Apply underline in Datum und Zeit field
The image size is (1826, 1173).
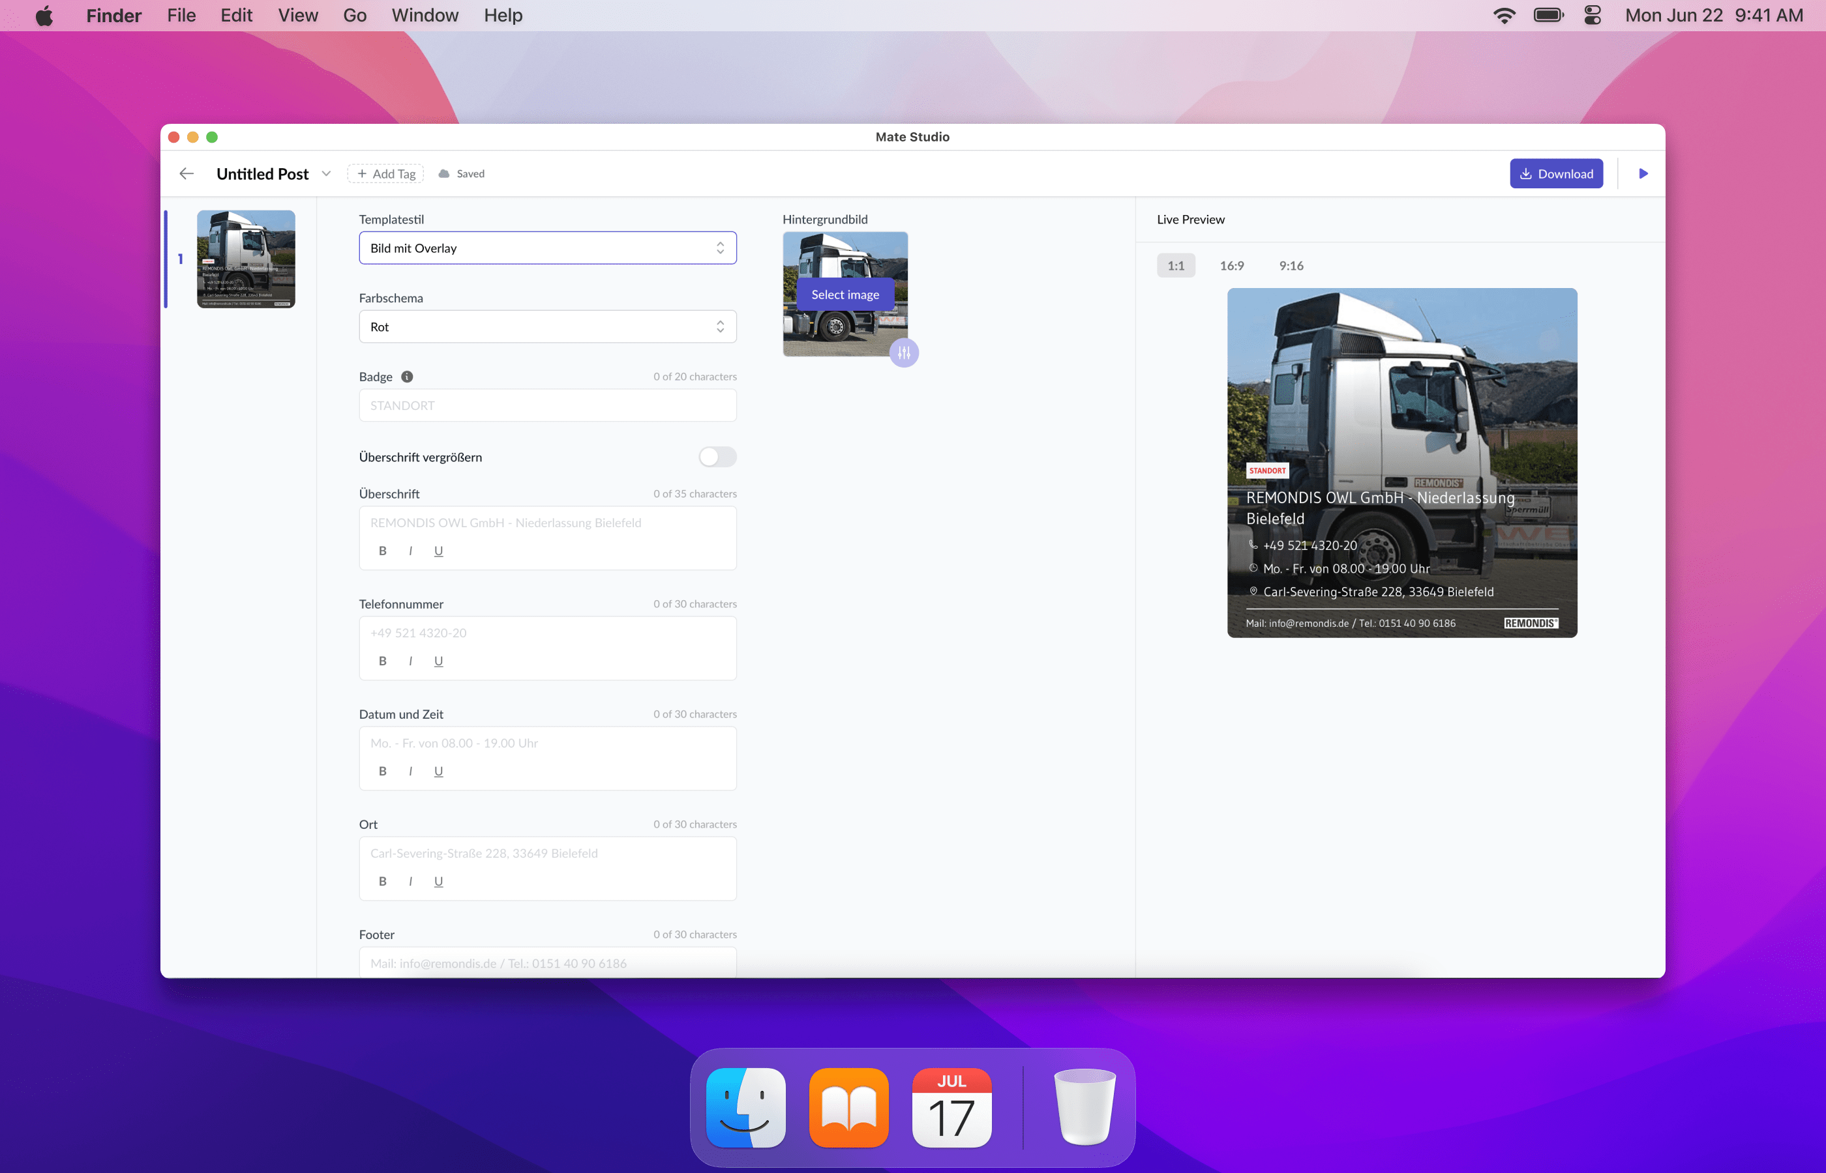[438, 771]
